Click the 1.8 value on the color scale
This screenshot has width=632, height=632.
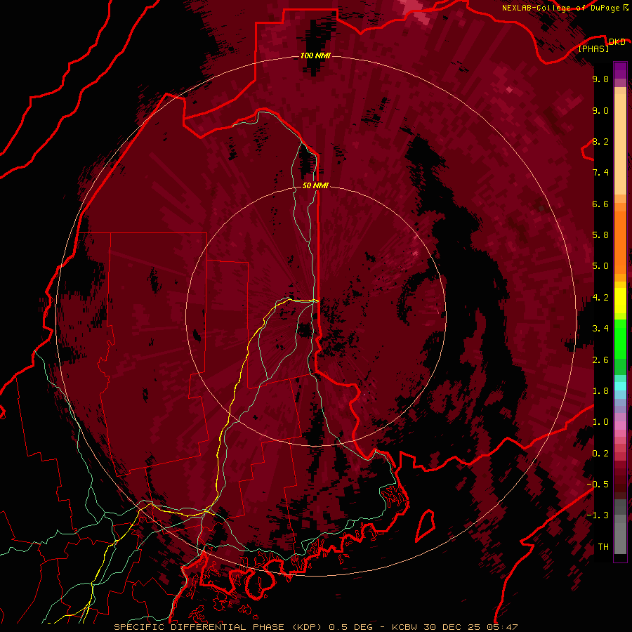pos(600,391)
